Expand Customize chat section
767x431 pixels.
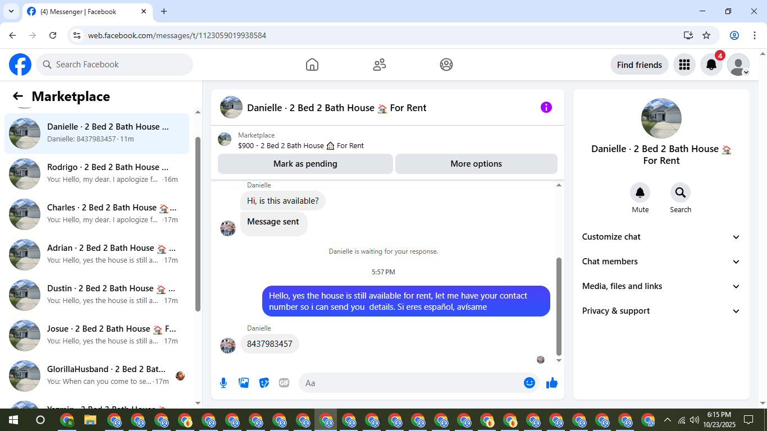point(661,237)
